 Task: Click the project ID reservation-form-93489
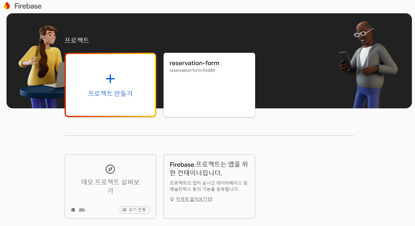(192, 70)
